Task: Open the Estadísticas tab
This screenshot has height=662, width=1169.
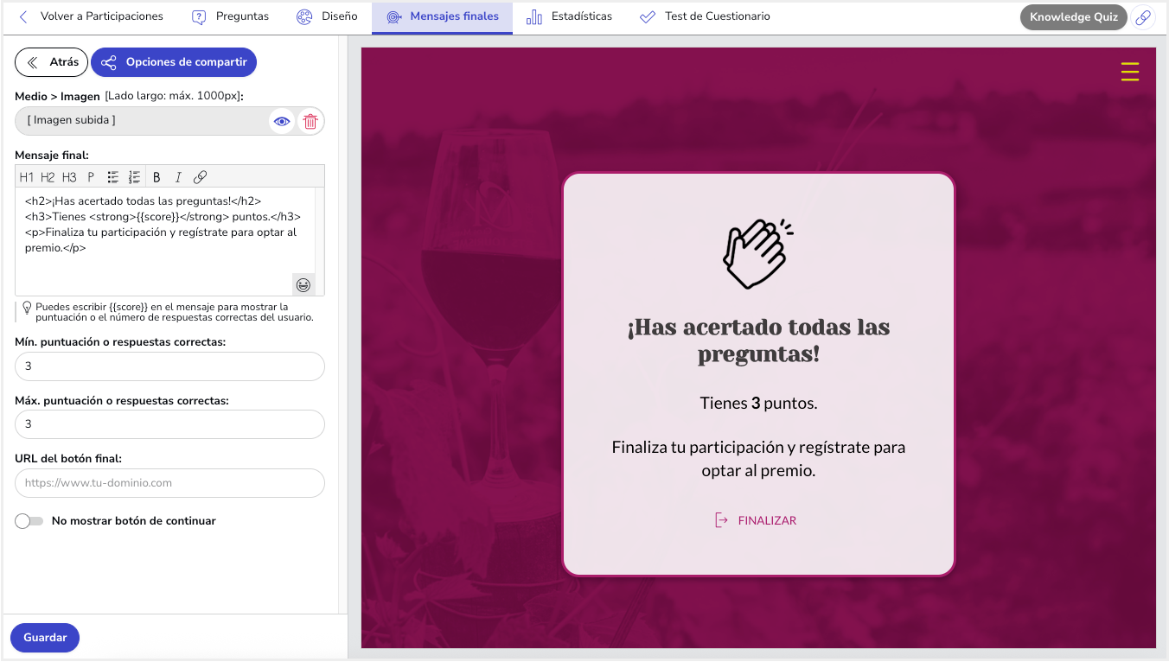Action: tap(569, 16)
